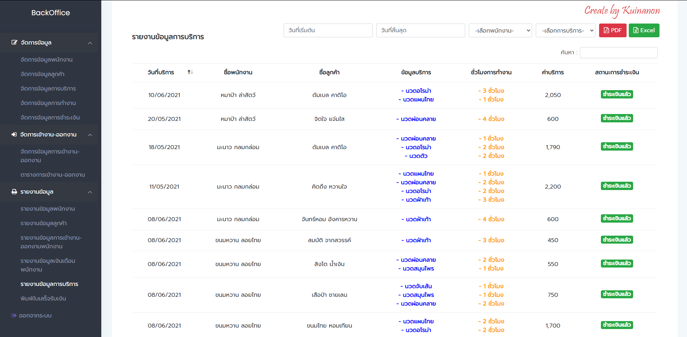The height and width of the screenshot is (337, 687).
Task: Click ชำระเงินแล้ว badge on the 10/06/2021 row
Action: pos(617,94)
